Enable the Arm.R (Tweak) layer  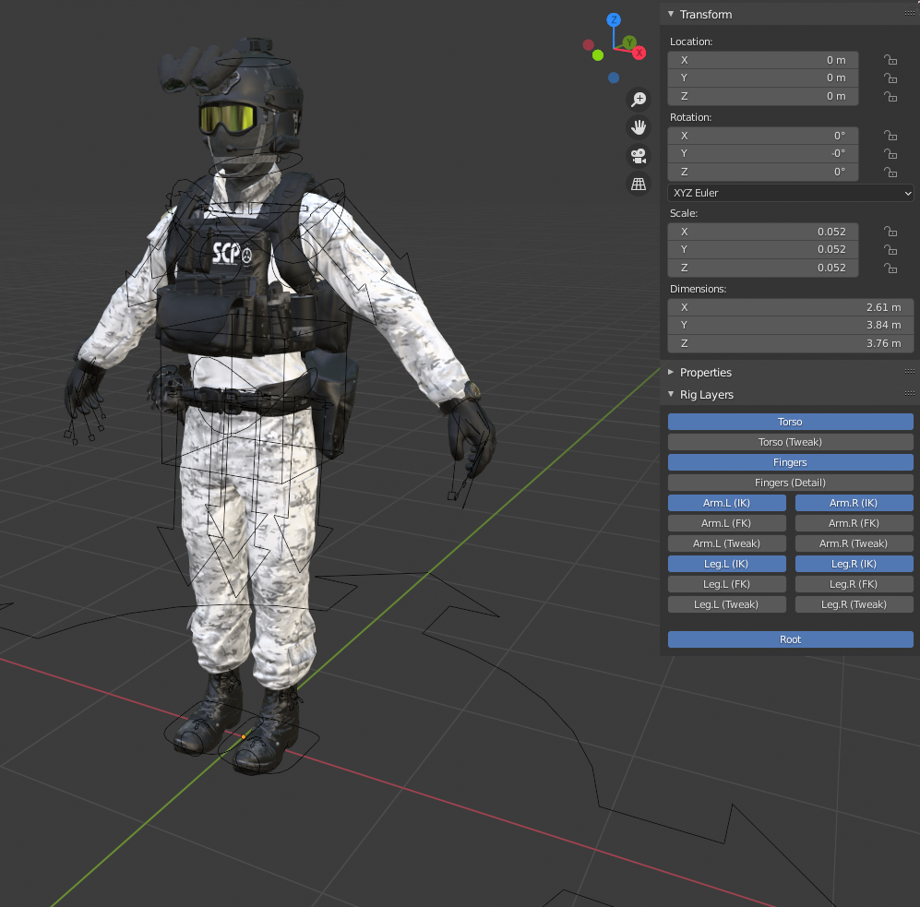[854, 543]
